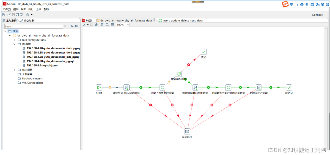This screenshot has height=155, width=330.
Task: Run the job with the play button
Action: click(x=84, y=25)
